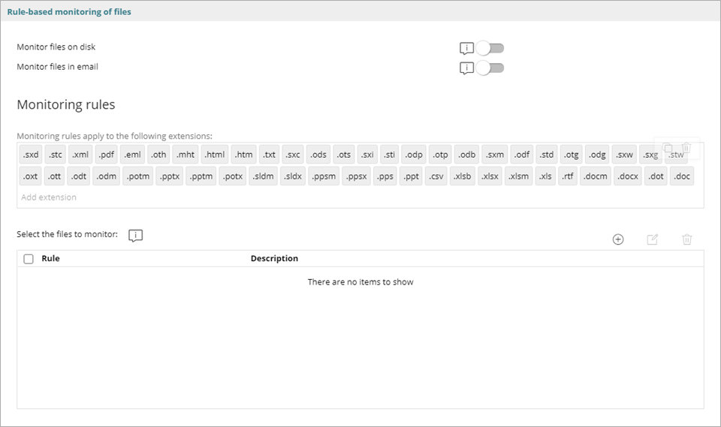Select the .sxm extension tag
The image size is (721, 427).
495,155
